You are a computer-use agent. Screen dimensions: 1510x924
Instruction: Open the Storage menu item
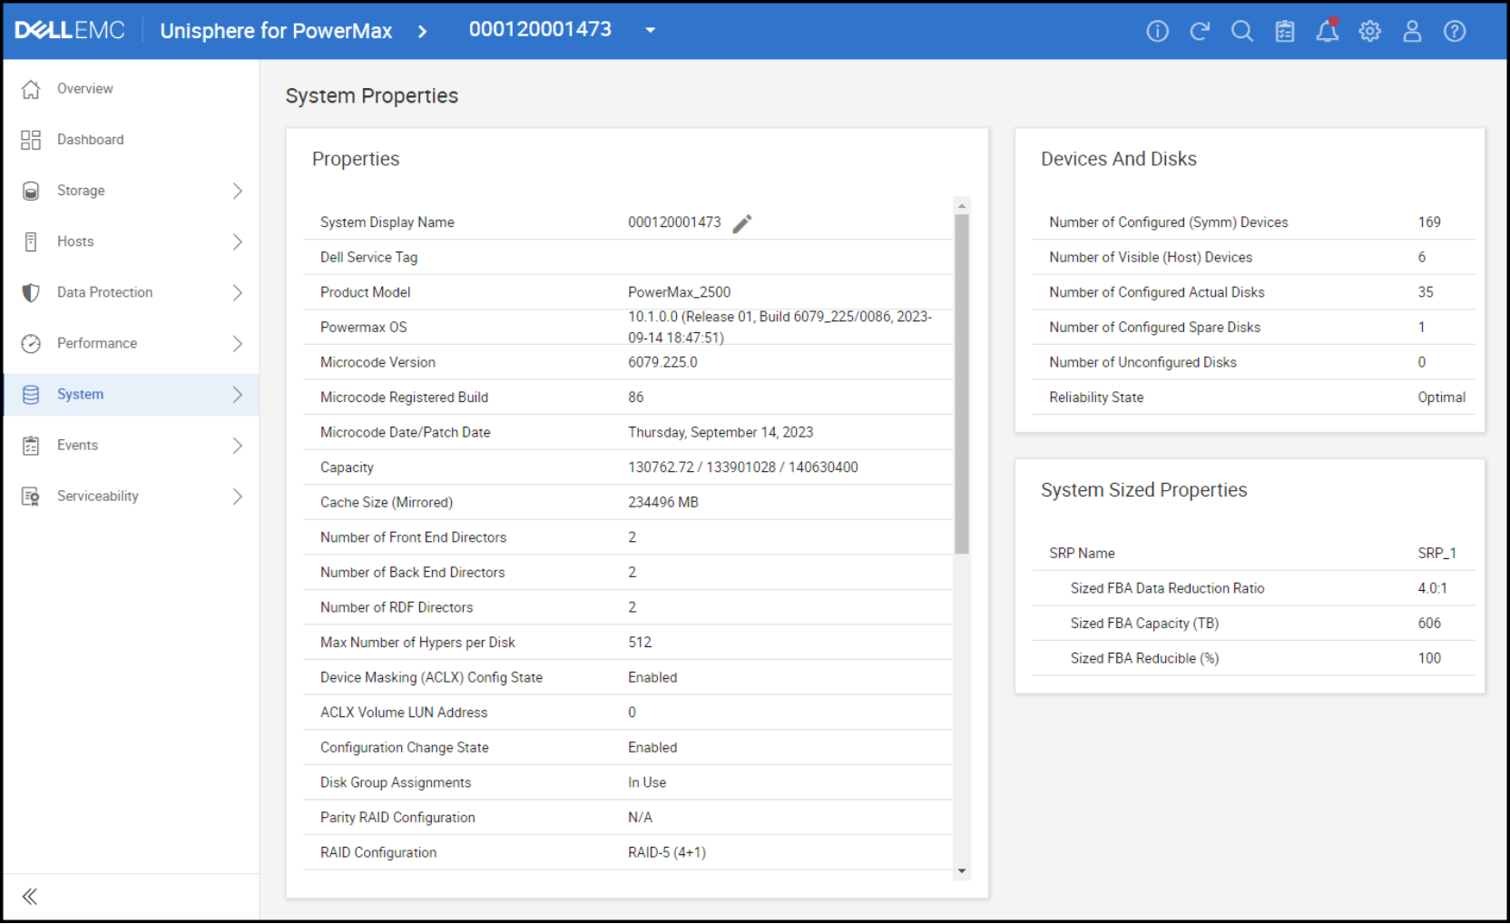[x=131, y=191]
